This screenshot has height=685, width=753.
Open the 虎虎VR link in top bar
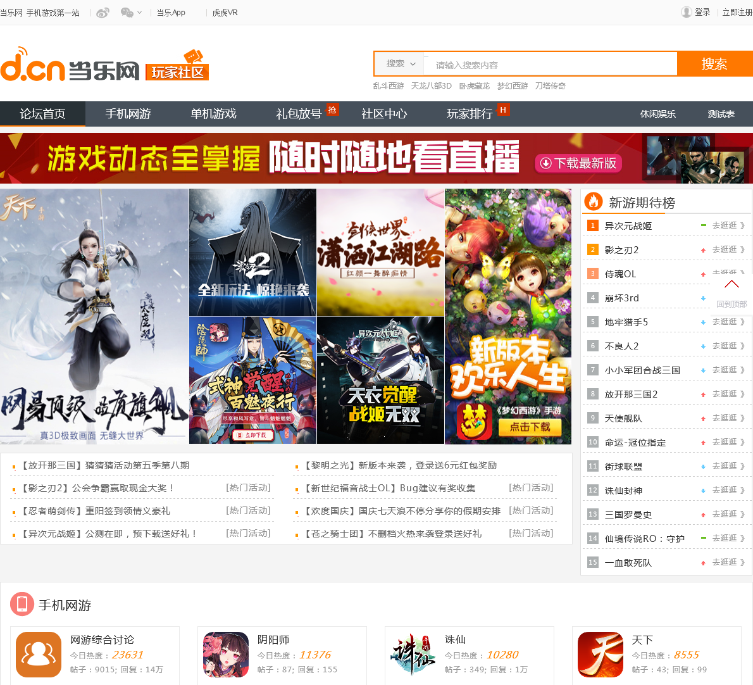coord(225,13)
